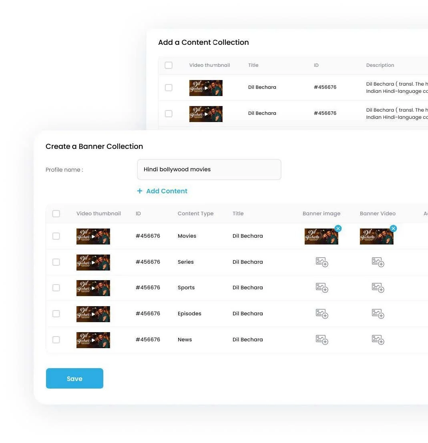The image size is (428, 443).
Task: Toggle the select-all checkbox in the Banner Collection table
Action: (56, 214)
